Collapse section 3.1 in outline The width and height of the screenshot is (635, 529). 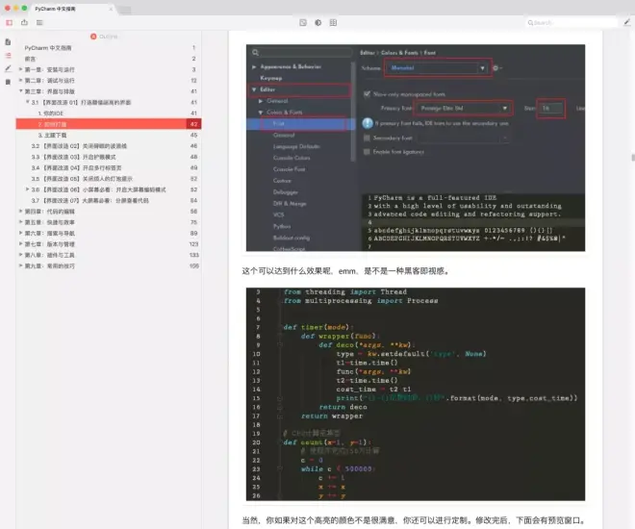coord(28,102)
